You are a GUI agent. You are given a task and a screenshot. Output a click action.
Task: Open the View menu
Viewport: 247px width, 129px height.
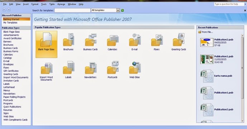tap(18, 4)
